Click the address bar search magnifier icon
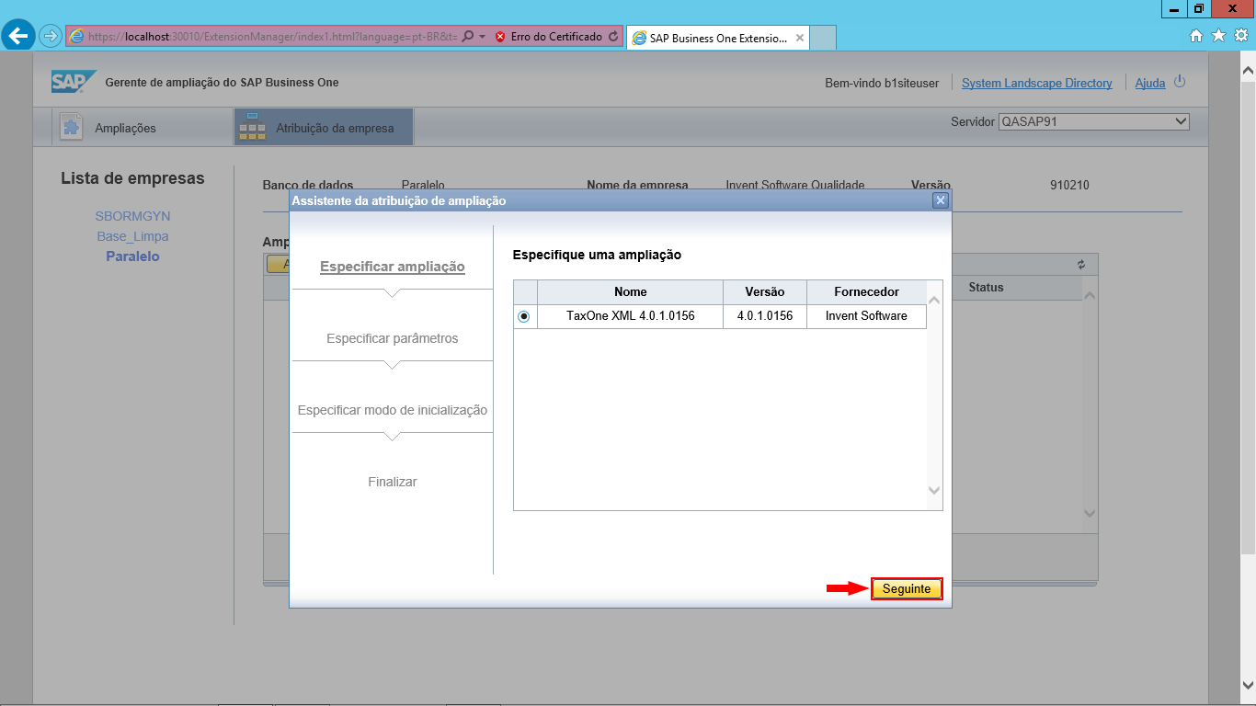 (467, 37)
